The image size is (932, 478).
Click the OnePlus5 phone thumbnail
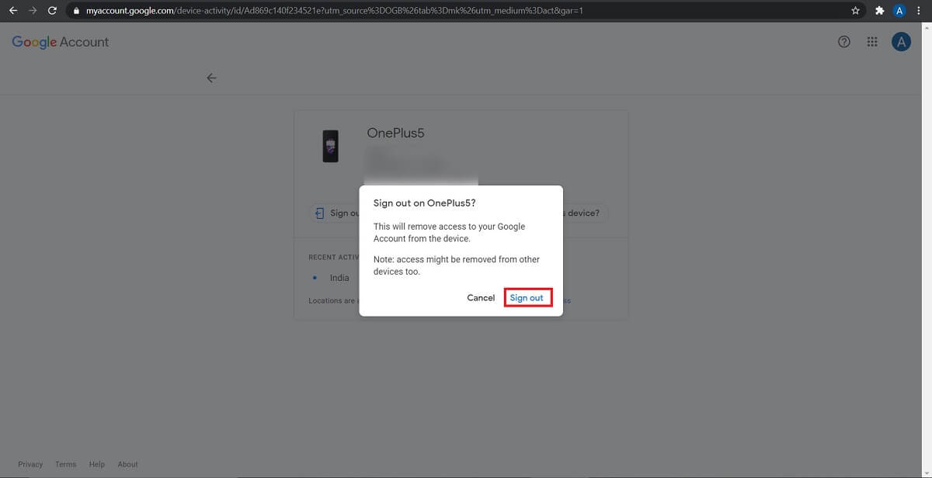(x=330, y=146)
